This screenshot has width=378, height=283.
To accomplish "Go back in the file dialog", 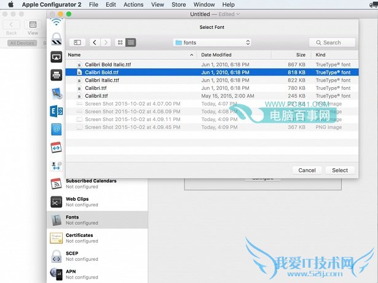I will [95, 42].
